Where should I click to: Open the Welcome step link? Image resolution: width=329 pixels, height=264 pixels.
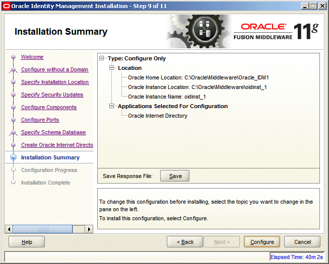click(32, 57)
